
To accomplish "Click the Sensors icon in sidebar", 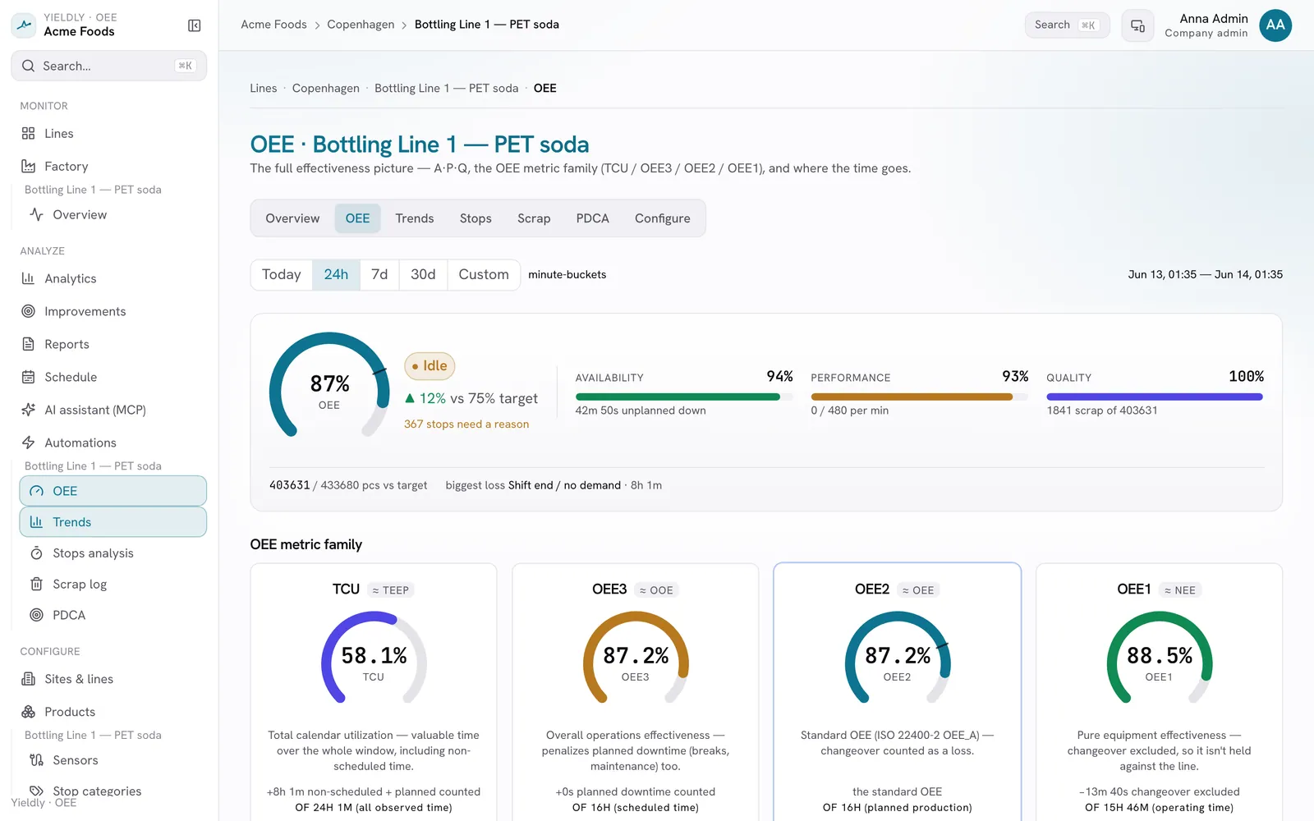I will [36, 760].
